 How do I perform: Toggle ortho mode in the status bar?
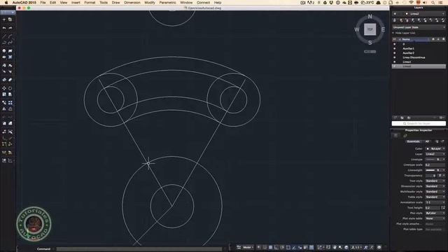(276, 247)
